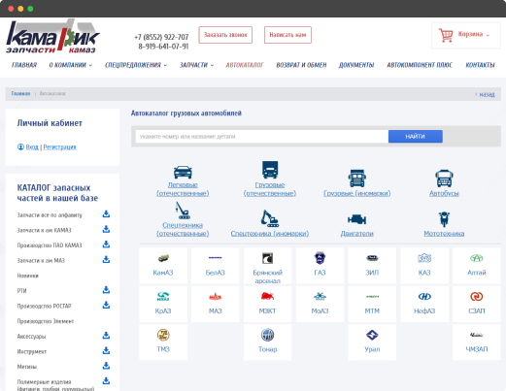Click the назад back link

pos(485,94)
